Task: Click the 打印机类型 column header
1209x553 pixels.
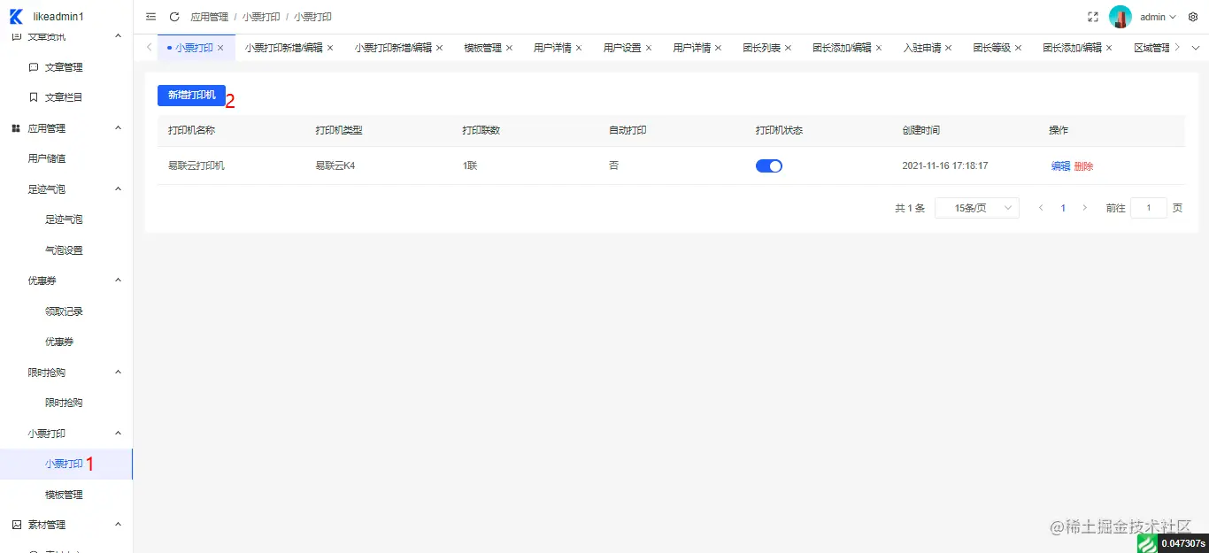Action: 339,130
